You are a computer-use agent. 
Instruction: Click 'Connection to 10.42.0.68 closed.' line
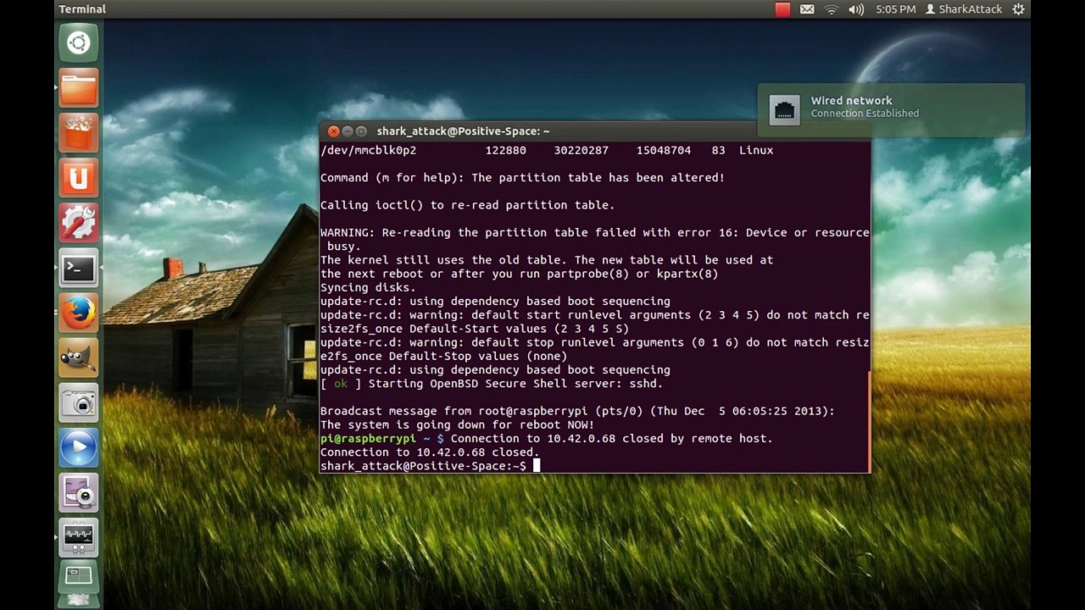(x=430, y=452)
